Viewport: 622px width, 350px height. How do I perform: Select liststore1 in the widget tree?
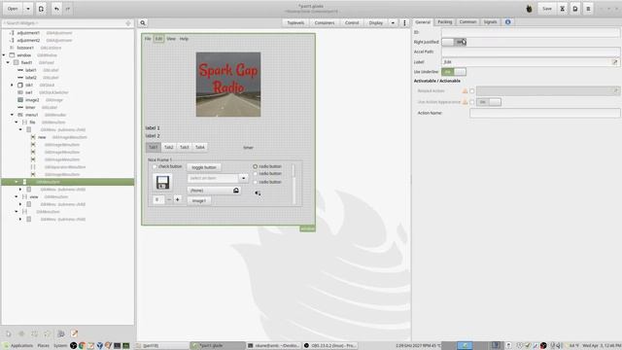[x=25, y=48]
